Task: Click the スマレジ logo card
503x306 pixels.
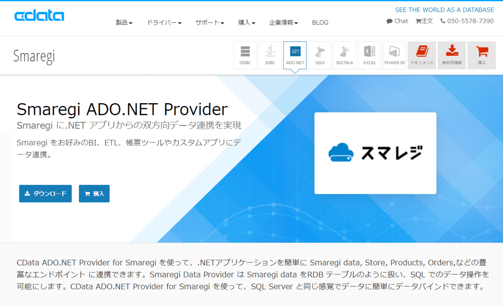Action: (x=375, y=153)
